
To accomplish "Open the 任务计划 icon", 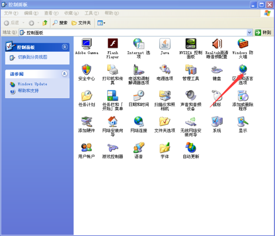I will point(87,96).
